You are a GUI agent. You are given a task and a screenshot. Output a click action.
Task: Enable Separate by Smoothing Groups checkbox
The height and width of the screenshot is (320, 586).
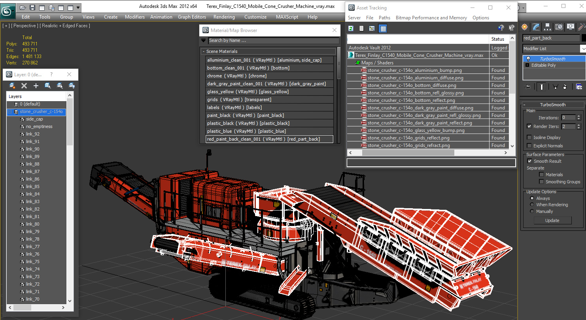click(541, 182)
